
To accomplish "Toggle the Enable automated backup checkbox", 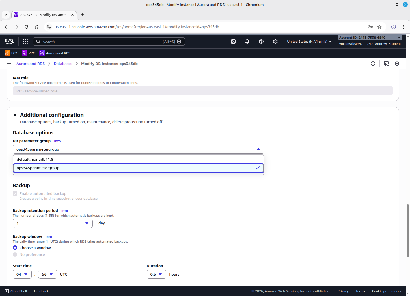I will point(15,193).
